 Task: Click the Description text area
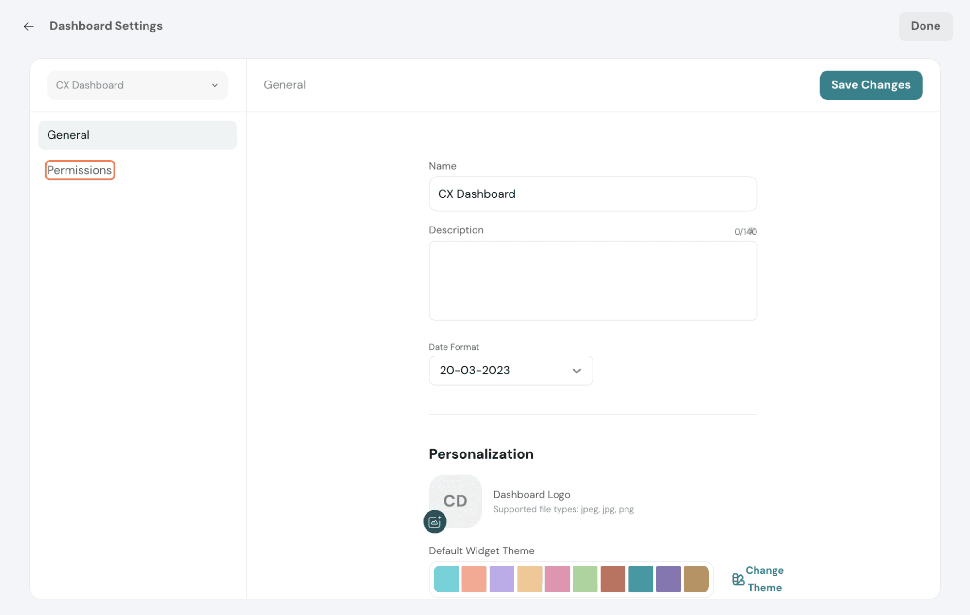point(592,280)
